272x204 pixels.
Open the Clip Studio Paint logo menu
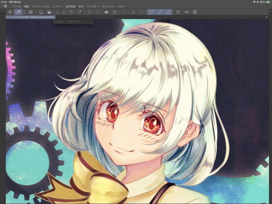(x=5, y=6)
